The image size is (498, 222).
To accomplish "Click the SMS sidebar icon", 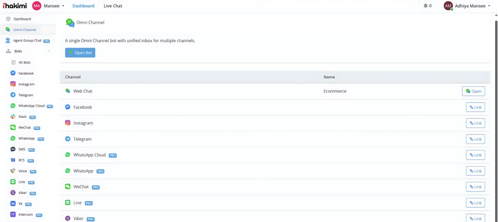I will coord(13,149).
